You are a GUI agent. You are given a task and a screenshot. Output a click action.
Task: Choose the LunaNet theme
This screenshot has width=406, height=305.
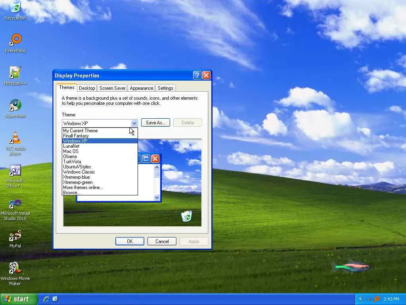point(100,146)
